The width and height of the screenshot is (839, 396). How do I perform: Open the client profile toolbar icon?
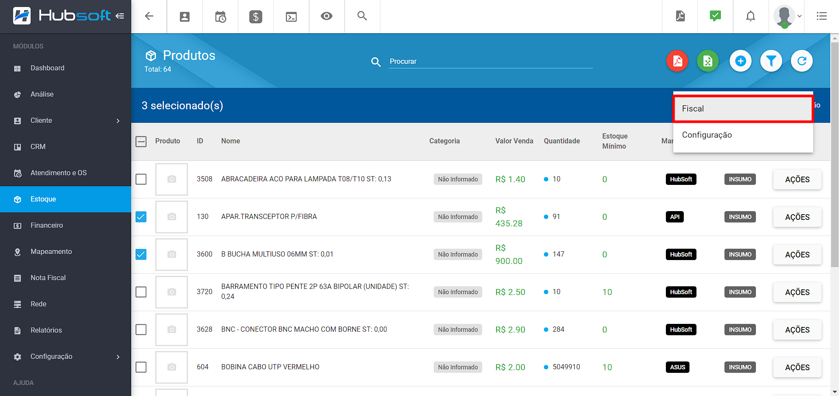[x=185, y=17]
